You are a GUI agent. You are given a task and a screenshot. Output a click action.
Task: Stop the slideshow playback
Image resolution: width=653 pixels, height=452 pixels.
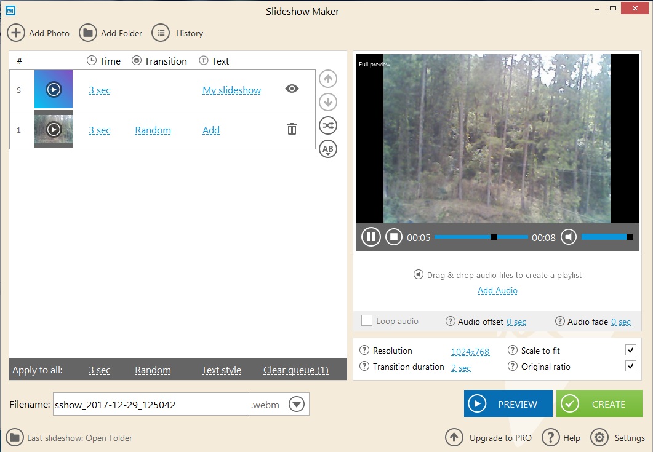[393, 236]
